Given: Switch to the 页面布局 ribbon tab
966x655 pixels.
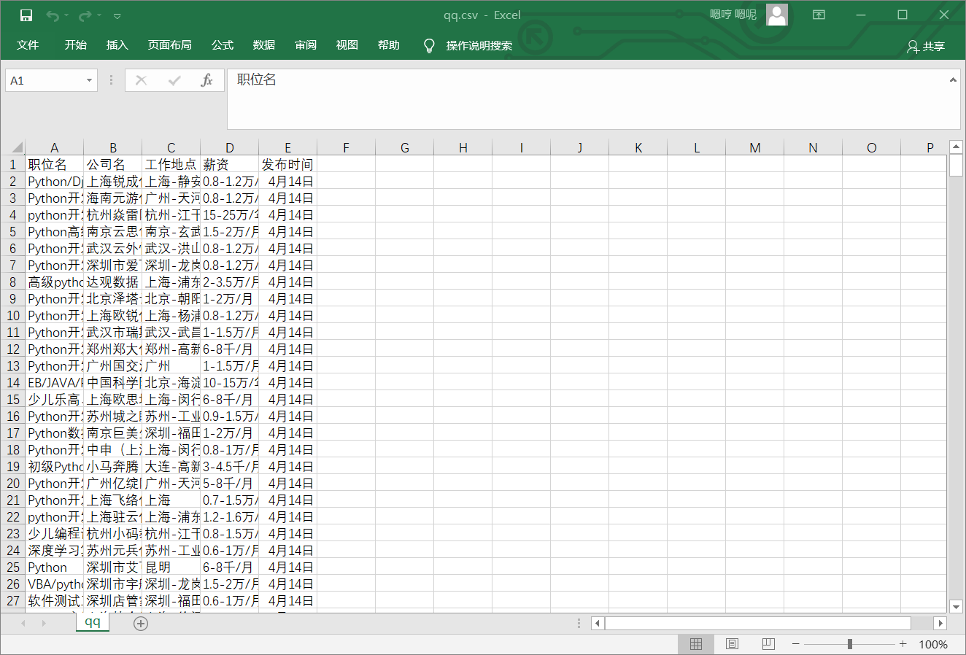Looking at the screenshot, I should [169, 45].
